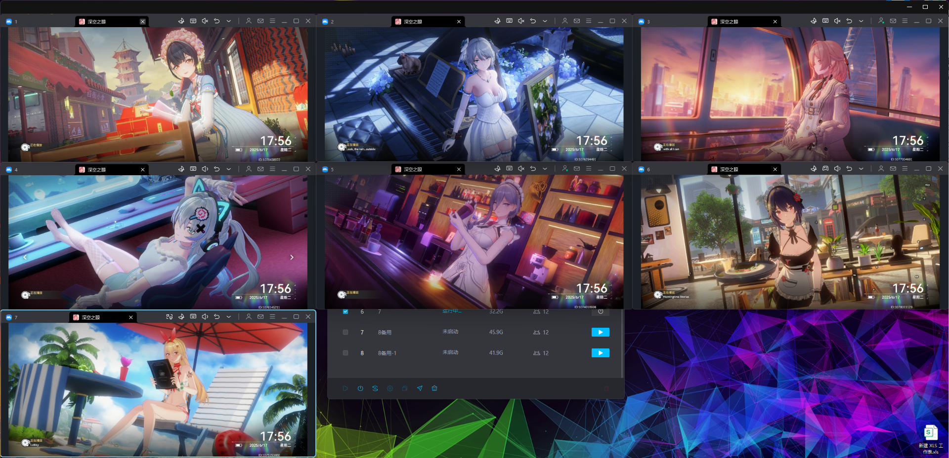Expand the toolbar chevron dropdown in window 7

tap(229, 317)
